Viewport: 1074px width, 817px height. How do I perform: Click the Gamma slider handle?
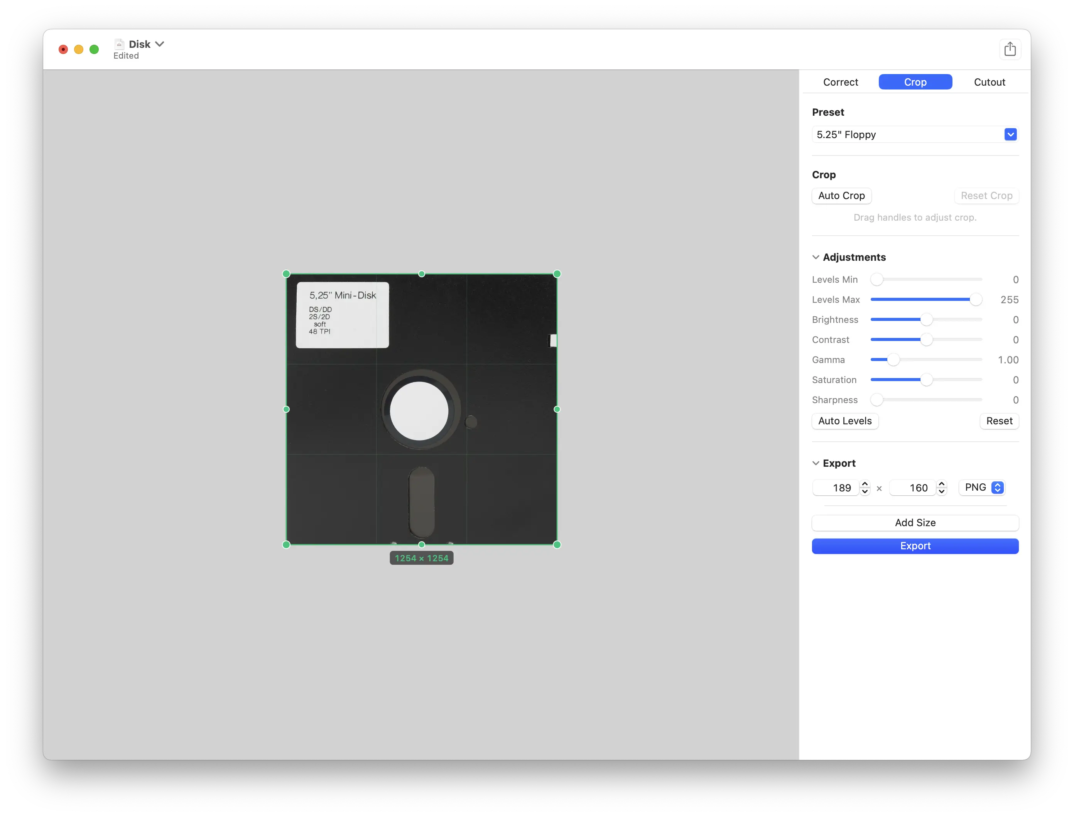[x=893, y=360]
